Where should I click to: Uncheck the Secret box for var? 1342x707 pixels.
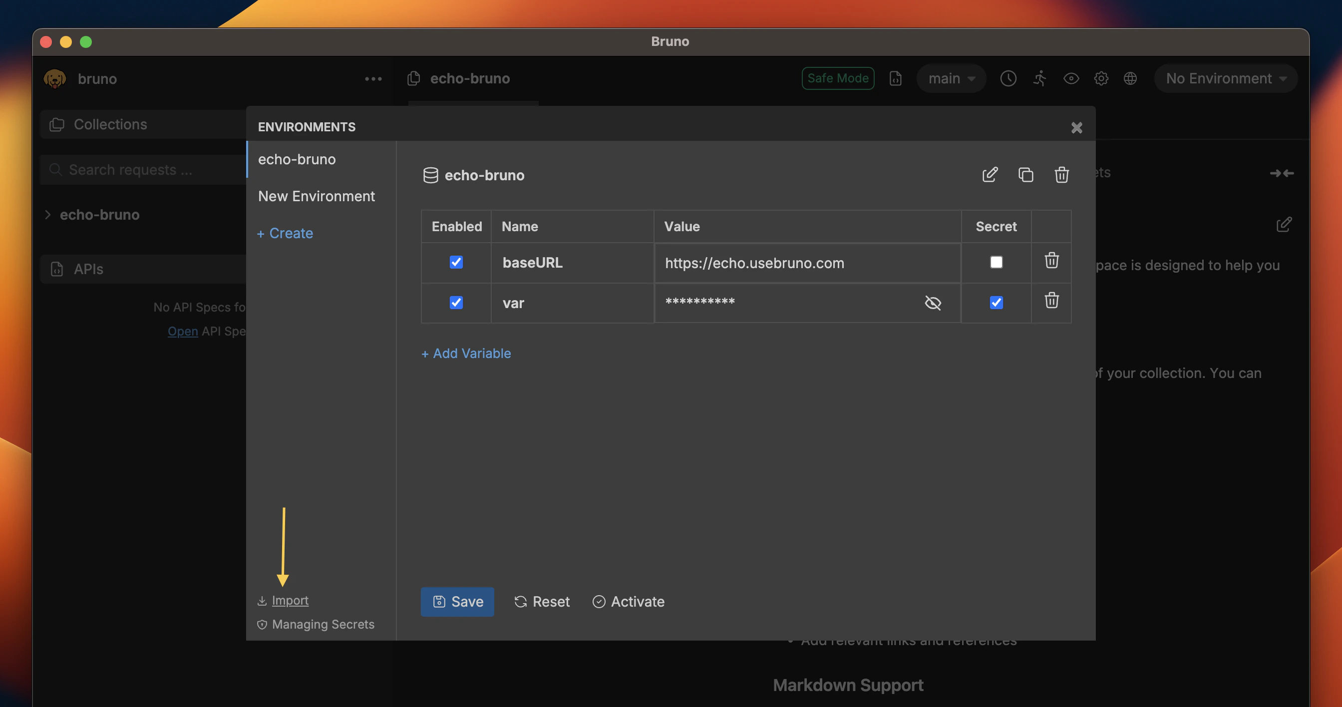(996, 303)
